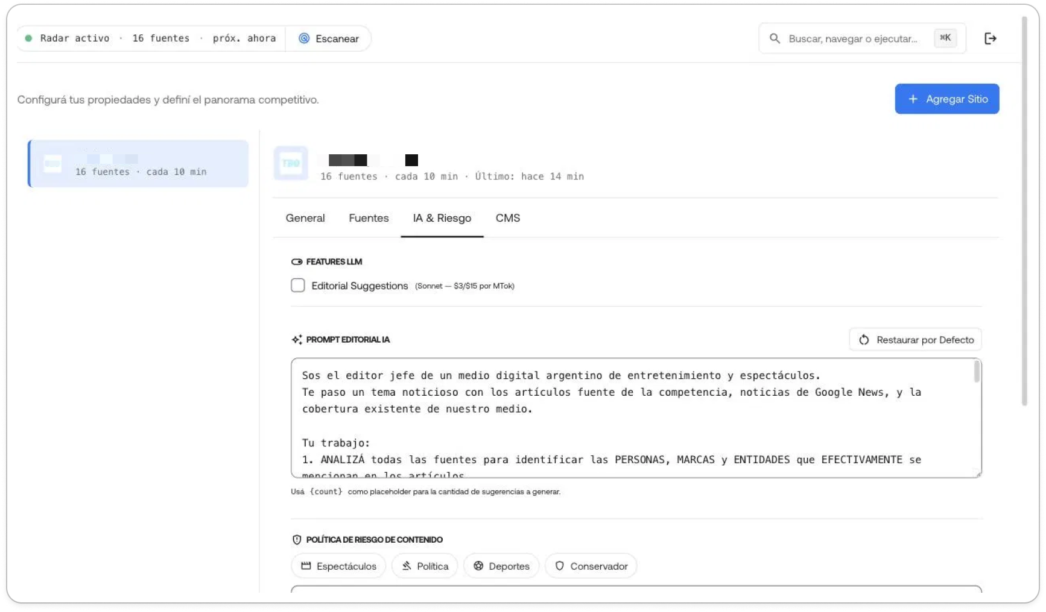
Task: Click the page vertical scrollbar
Action: tap(1024, 211)
